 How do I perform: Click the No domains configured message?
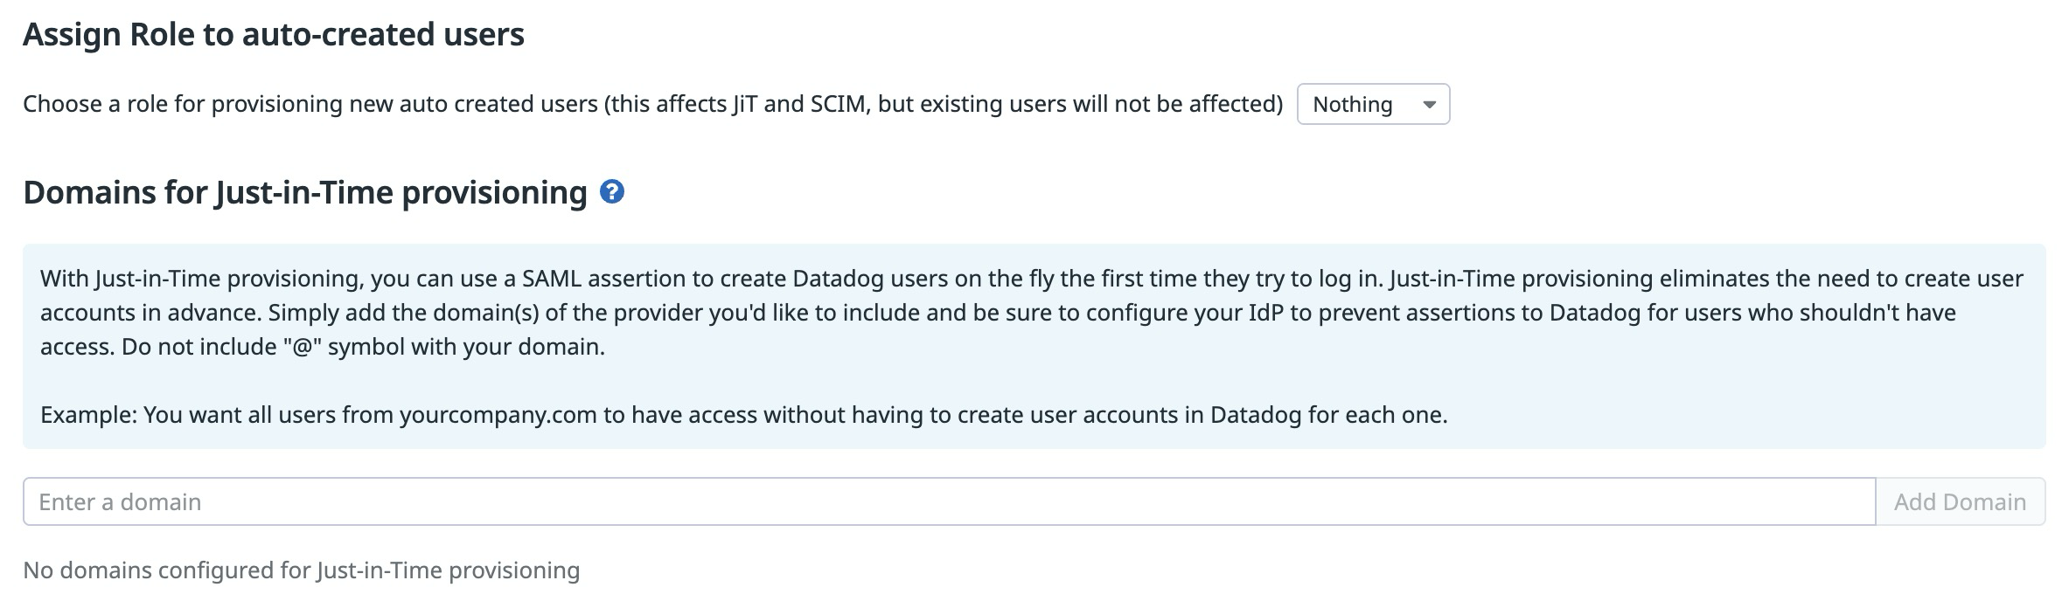pos(302,570)
